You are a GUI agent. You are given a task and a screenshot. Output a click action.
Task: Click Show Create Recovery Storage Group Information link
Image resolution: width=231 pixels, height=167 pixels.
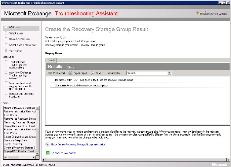(78, 145)
